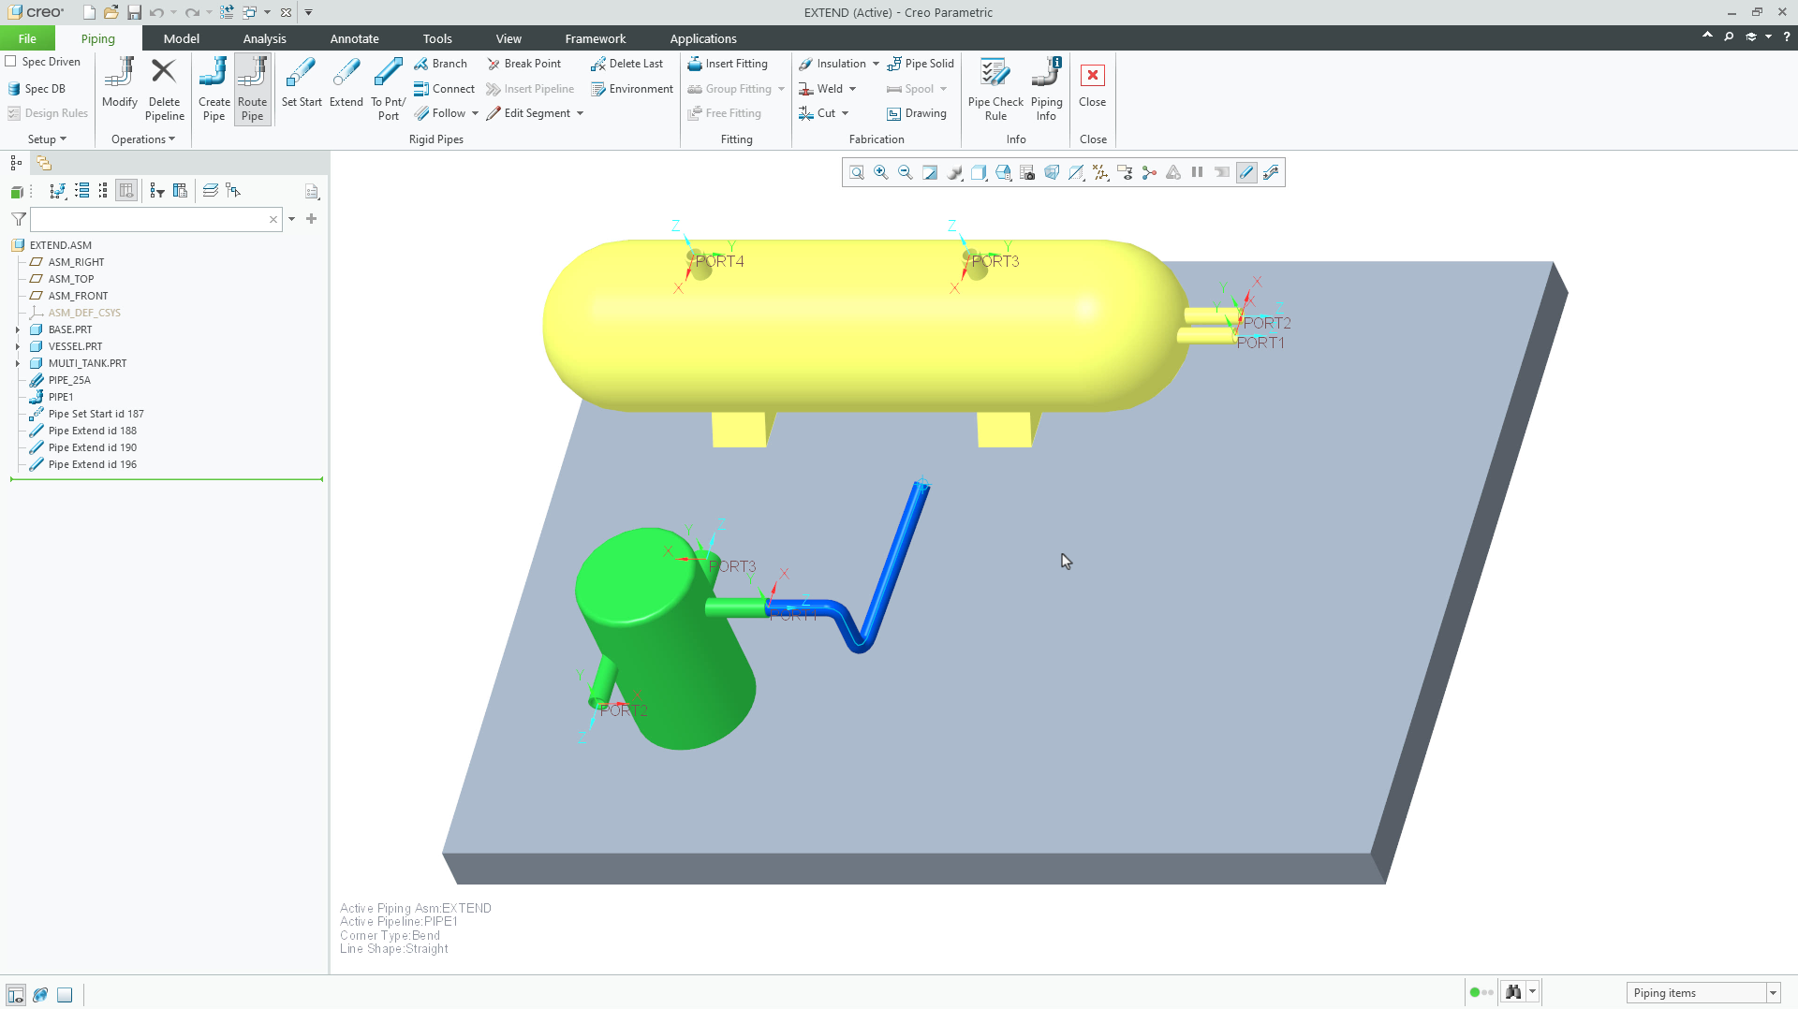Toggle the tree columns display icon
The height and width of the screenshot is (1009, 1798).
point(126,191)
